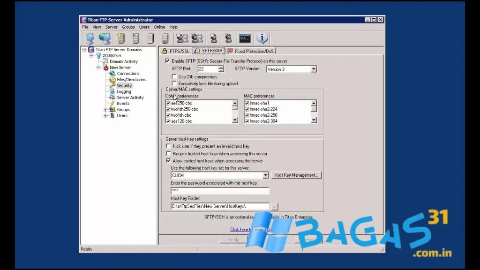Image resolution: width=480 pixels, height=270 pixels.
Task: Collapse the 2008r2svr tree node
Action: click(91, 55)
